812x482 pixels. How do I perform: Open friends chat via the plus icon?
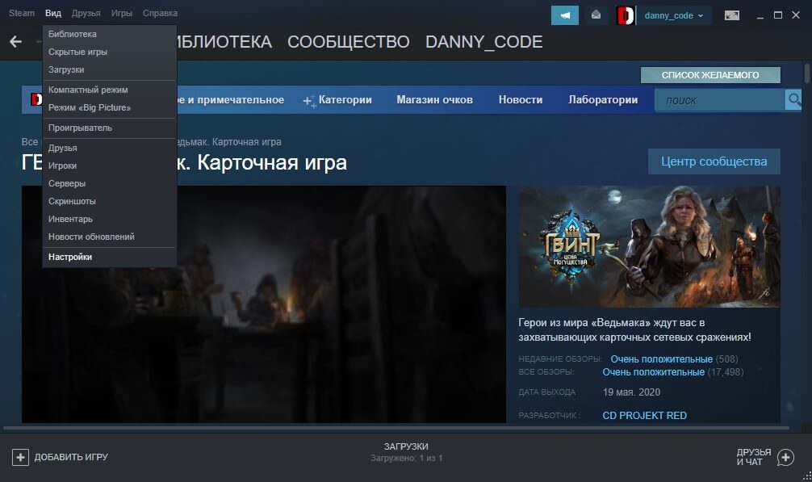coord(784,457)
